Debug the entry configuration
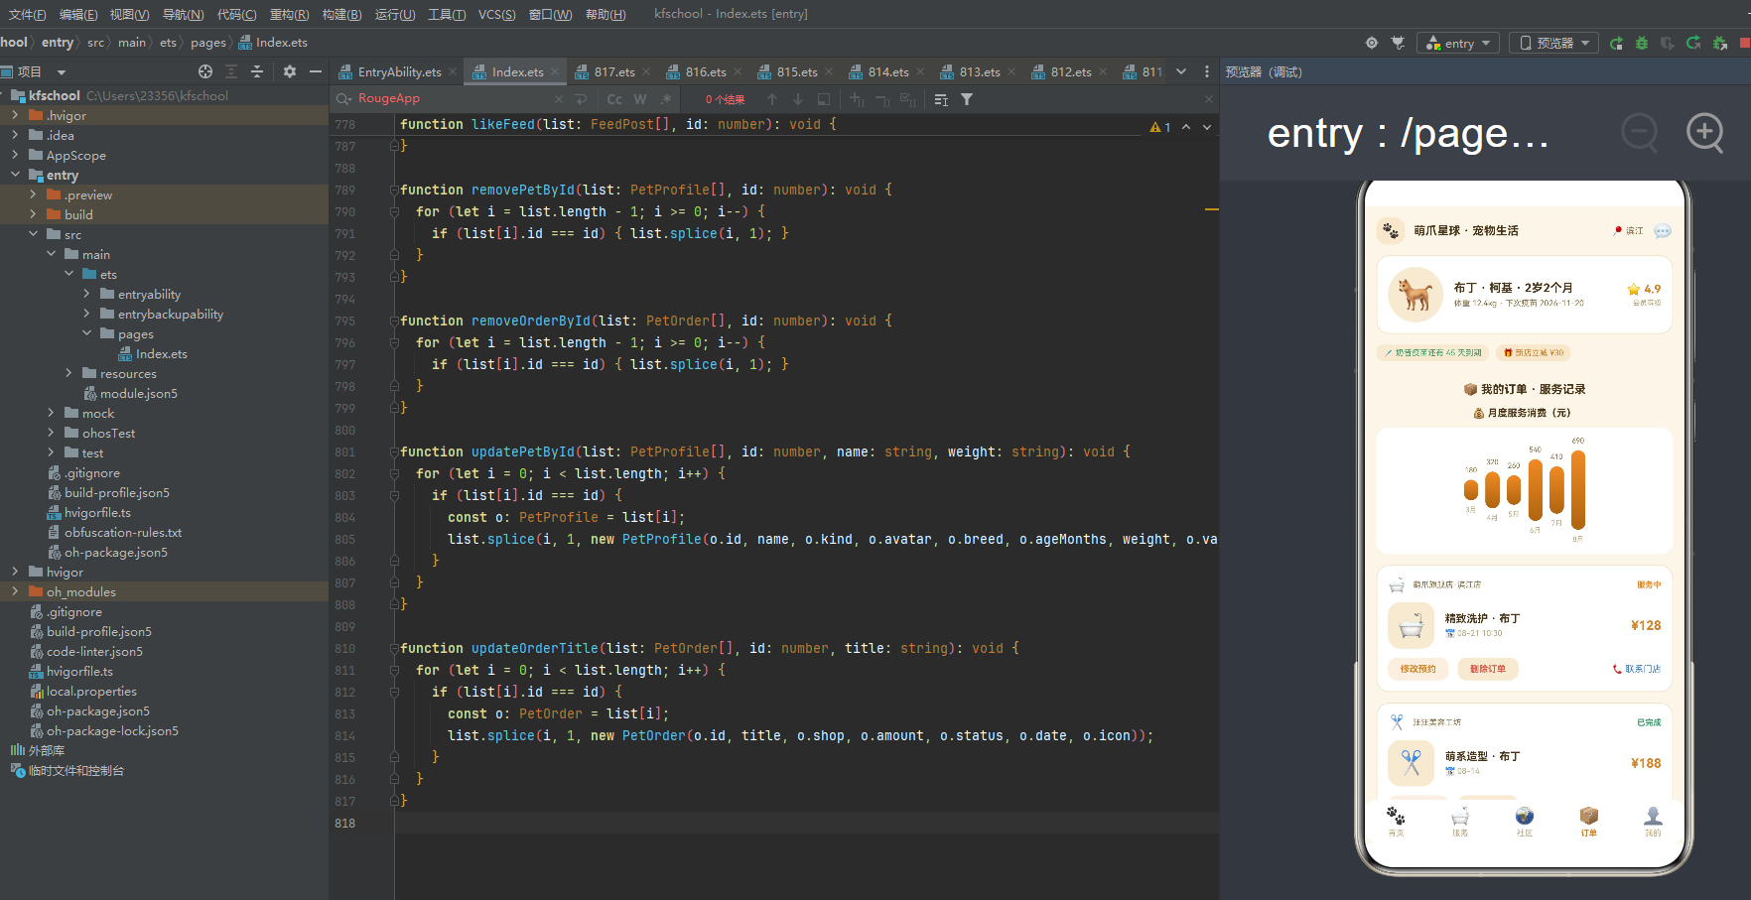Viewport: 1751px width, 900px height. 1642,43
